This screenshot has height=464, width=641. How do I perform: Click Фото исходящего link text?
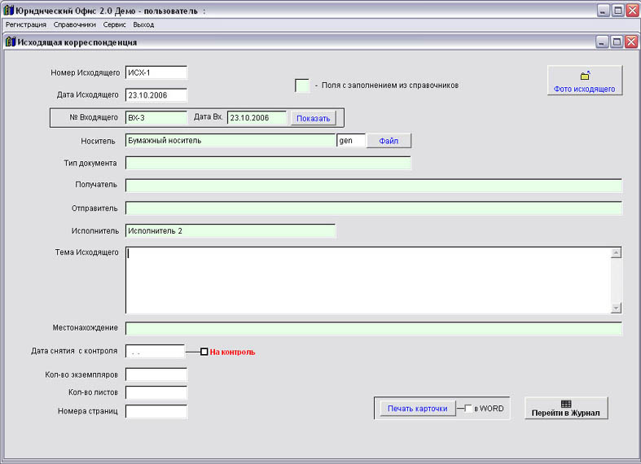coord(584,89)
